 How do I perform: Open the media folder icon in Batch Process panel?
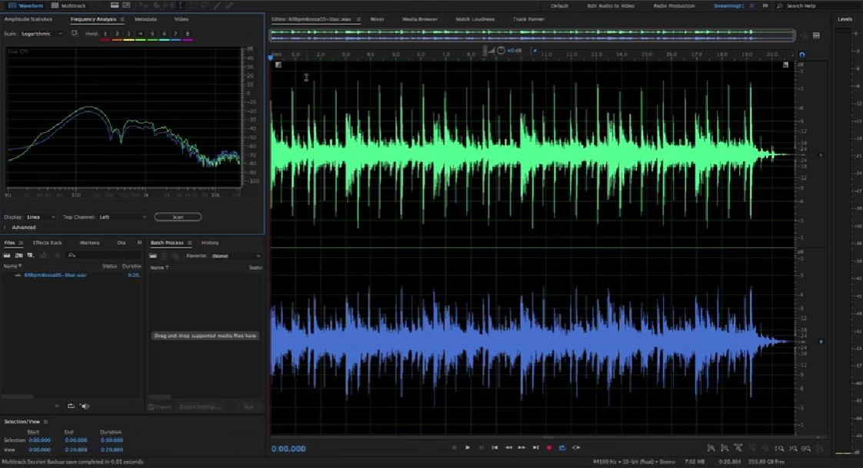click(x=154, y=256)
